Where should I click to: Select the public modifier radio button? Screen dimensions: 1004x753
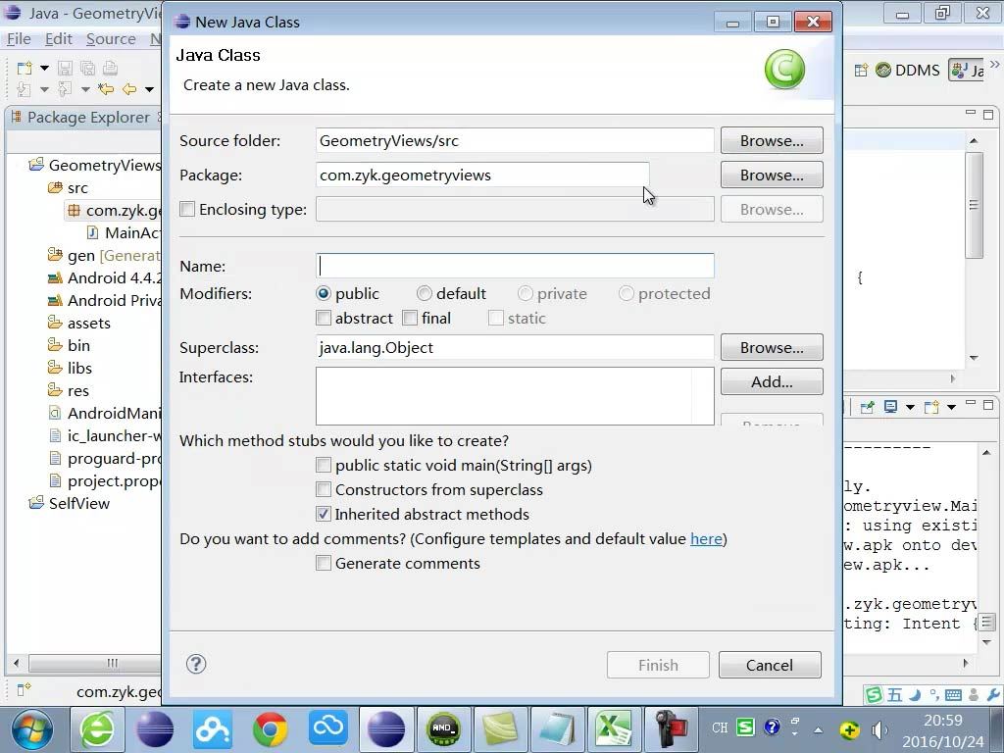tap(324, 294)
